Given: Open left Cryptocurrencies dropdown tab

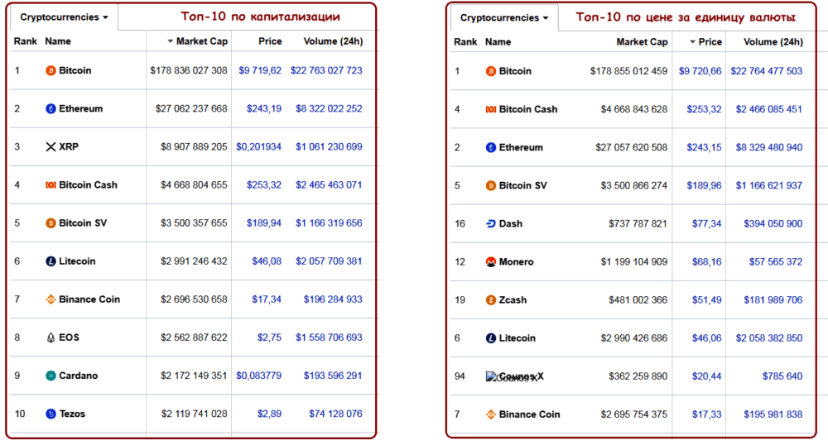Looking at the screenshot, I should [64, 17].
